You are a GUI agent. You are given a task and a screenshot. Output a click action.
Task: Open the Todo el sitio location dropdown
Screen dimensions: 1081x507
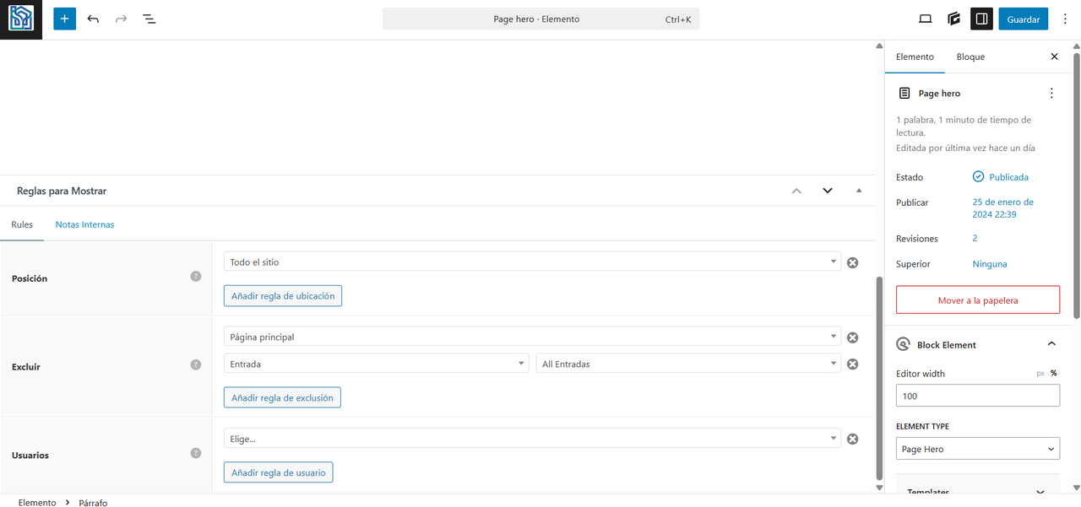pos(532,262)
